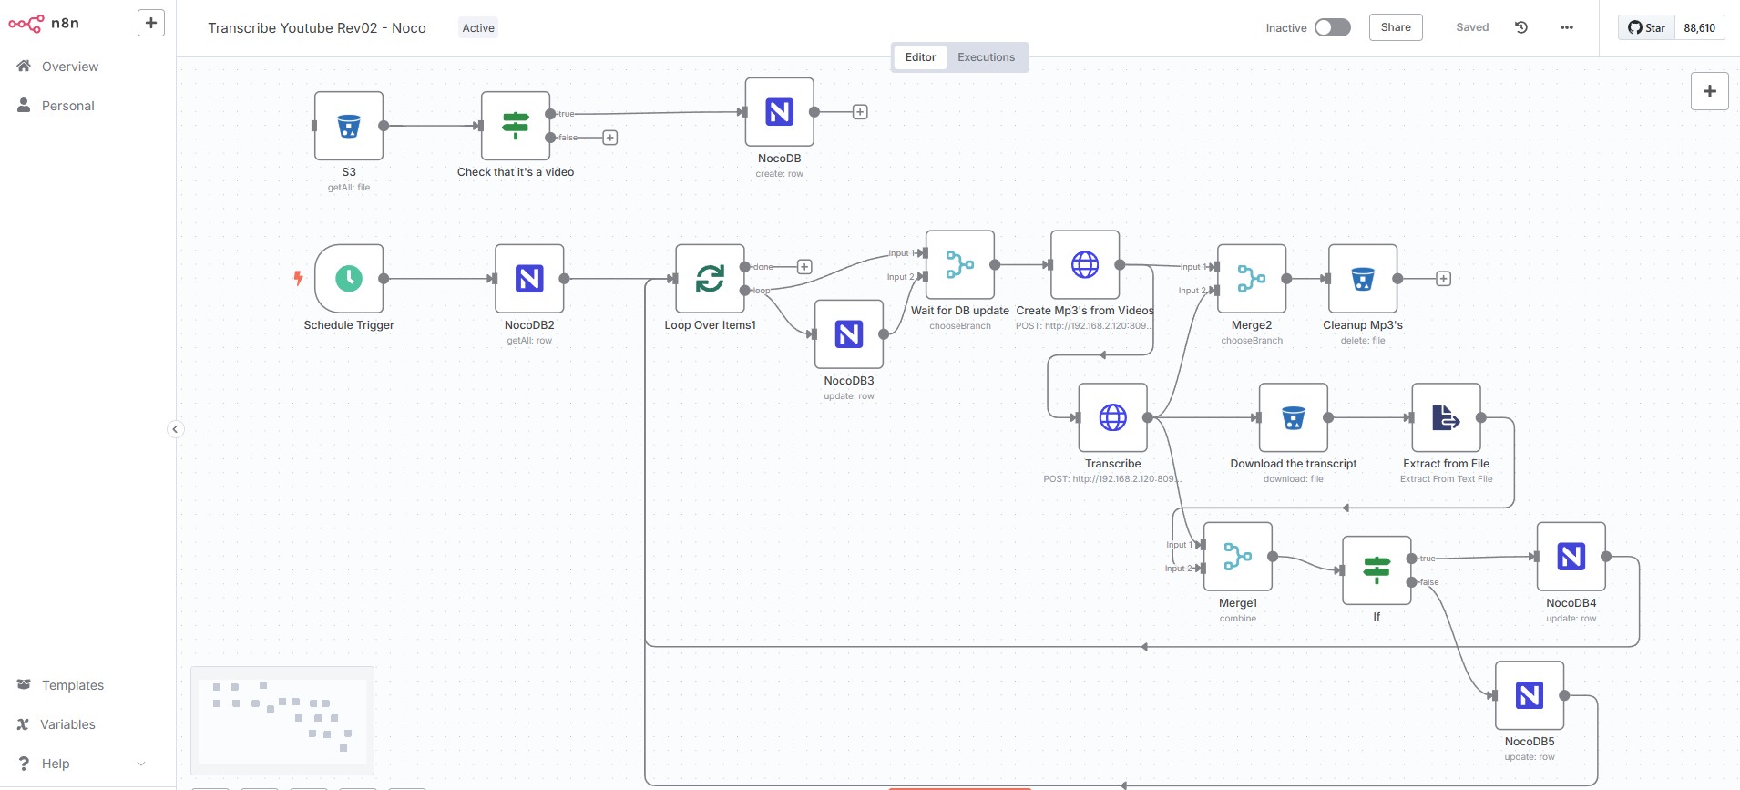Switch to the Executions tab
Viewport: 1740px width, 790px height.
click(x=986, y=57)
